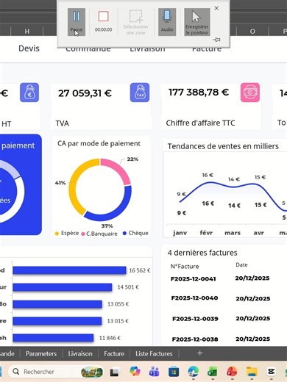Screen dimensions: 287x382
Task: Select the 13 015 € bar
Action: coord(57,321)
